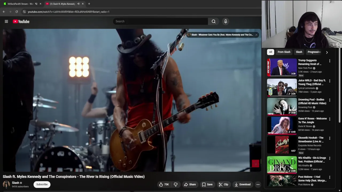Click the Juice WRLD - Bad Boy title
This screenshot has height=192, width=342.
coord(312,82)
